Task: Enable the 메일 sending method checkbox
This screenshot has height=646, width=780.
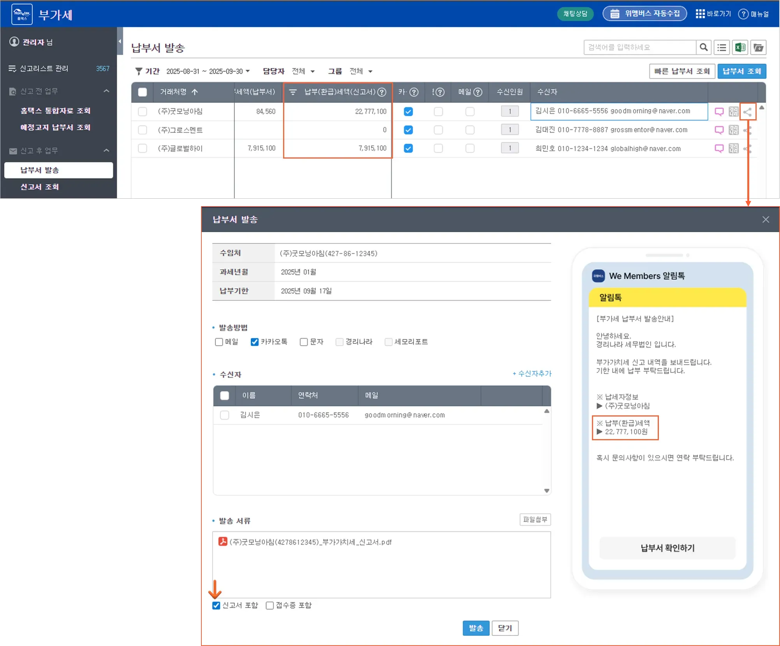Action: coord(219,342)
